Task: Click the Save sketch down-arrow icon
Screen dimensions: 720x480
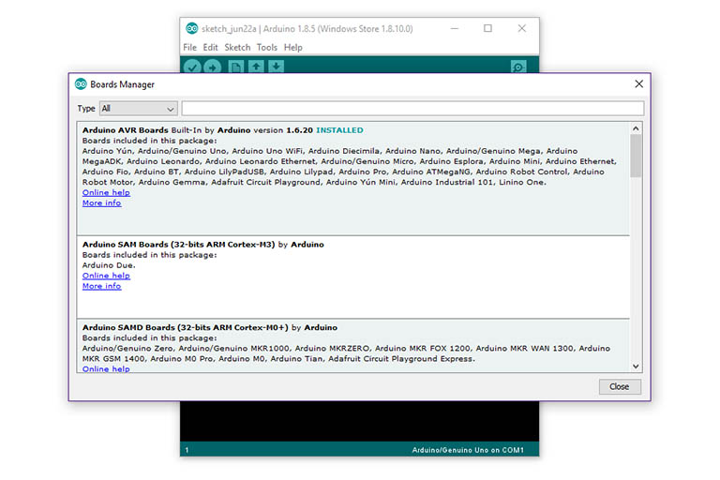Action: point(276,67)
